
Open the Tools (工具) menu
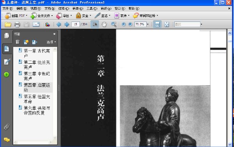(x=92, y=9)
